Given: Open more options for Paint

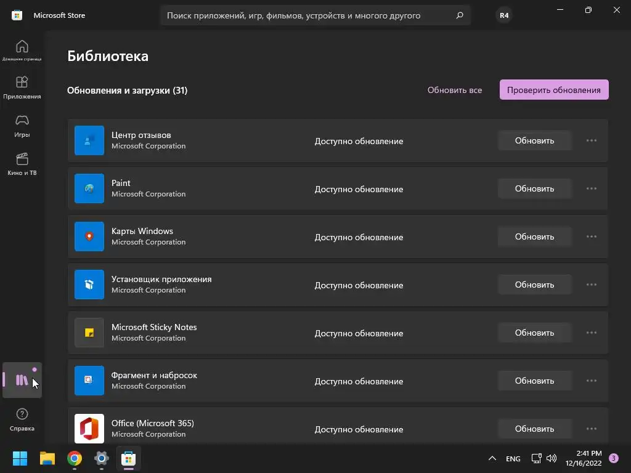Looking at the screenshot, I should click(x=591, y=188).
